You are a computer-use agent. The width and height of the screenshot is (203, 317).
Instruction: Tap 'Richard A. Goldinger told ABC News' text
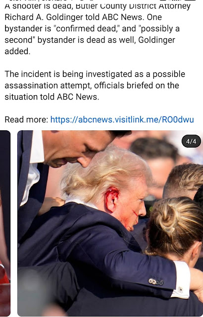[74, 17]
